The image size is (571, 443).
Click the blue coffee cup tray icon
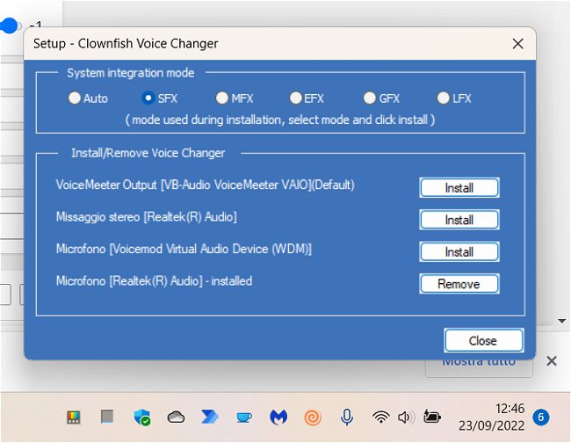(243, 418)
